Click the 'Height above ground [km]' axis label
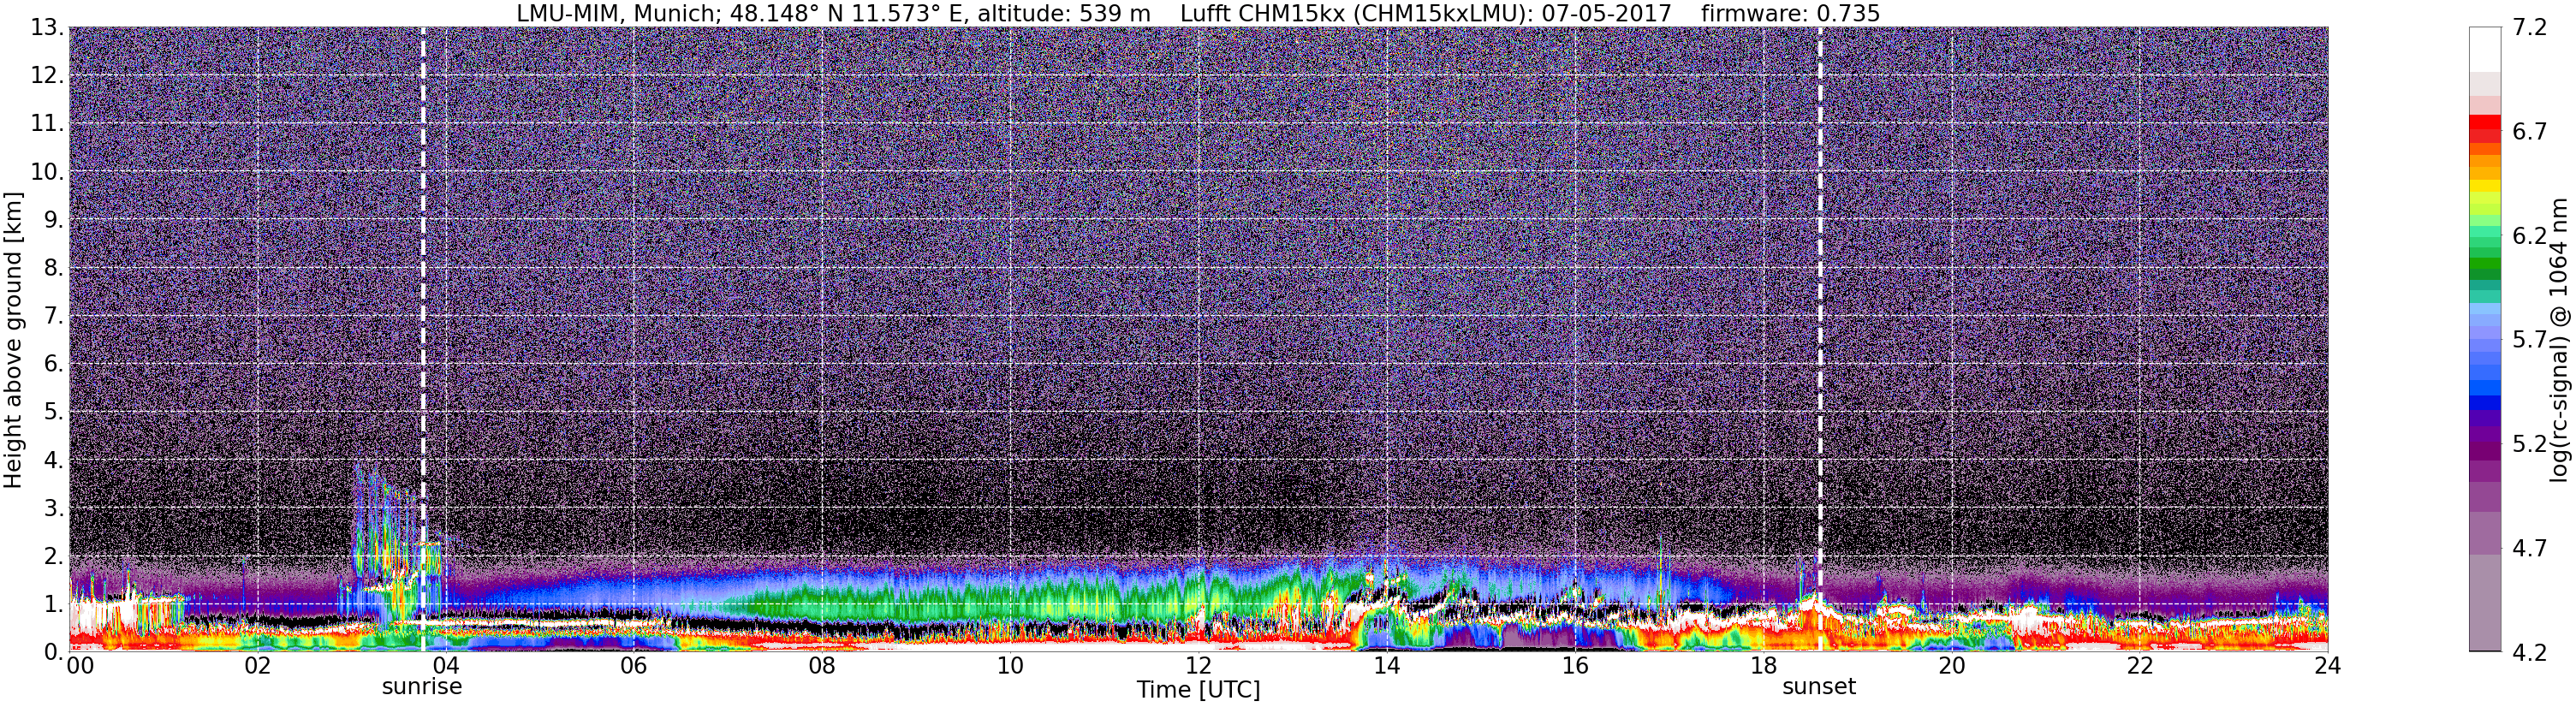This screenshot has height=707, width=2576. [x=13, y=340]
